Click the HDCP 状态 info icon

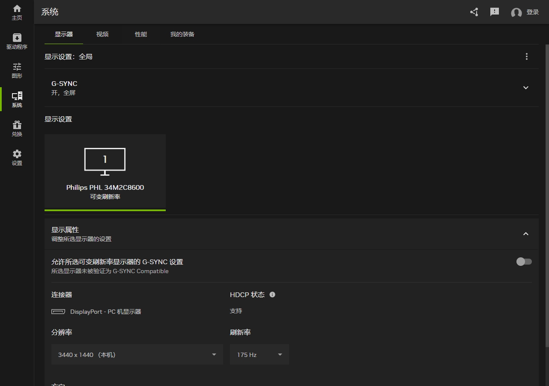(272, 295)
